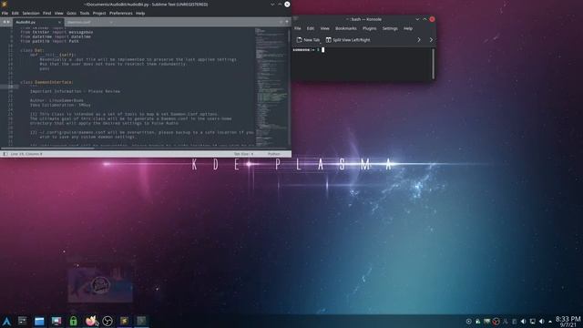Viewport: 583px width, 328px height.
Task: Launch OBS Studio from the taskbar
Action: [x=107, y=321]
